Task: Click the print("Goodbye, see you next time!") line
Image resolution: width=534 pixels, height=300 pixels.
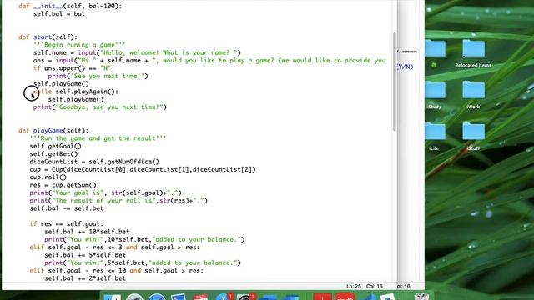Action: point(100,107)
